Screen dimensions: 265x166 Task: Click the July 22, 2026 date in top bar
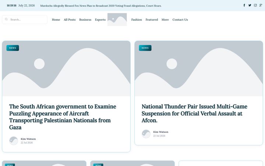(x=26, y=6)
